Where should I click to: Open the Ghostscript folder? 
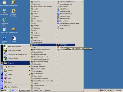(x=43, y=28)
